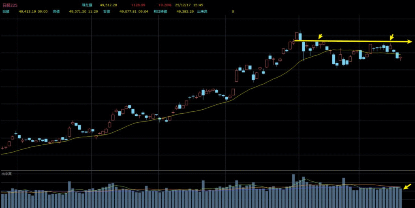Click the arrowhead of the horizontal yellow line

(x=410, y=41)
